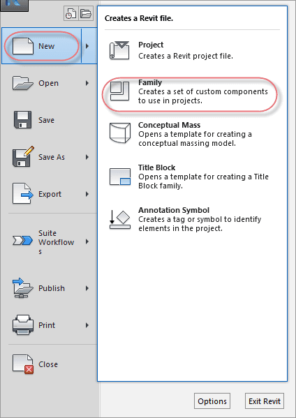Click the Recent Documents icon

coord(71,13)
